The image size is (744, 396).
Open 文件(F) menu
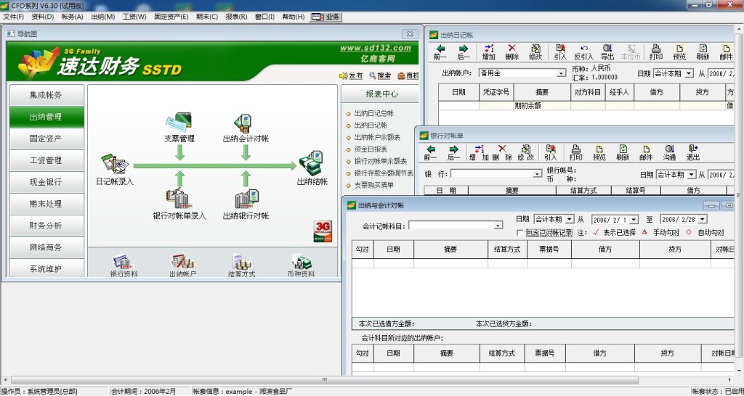click(13, 17)
